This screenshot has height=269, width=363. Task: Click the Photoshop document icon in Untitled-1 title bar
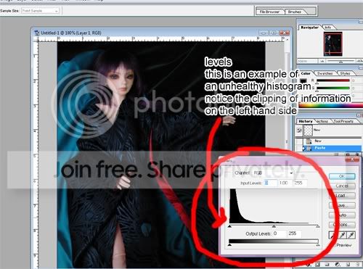pyautogui.click(x=37, y=33)
